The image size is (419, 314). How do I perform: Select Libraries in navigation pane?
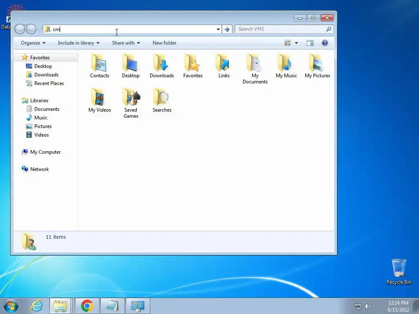coord(39,101)
